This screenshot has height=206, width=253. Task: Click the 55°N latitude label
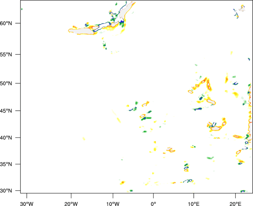tap(6, 55)
